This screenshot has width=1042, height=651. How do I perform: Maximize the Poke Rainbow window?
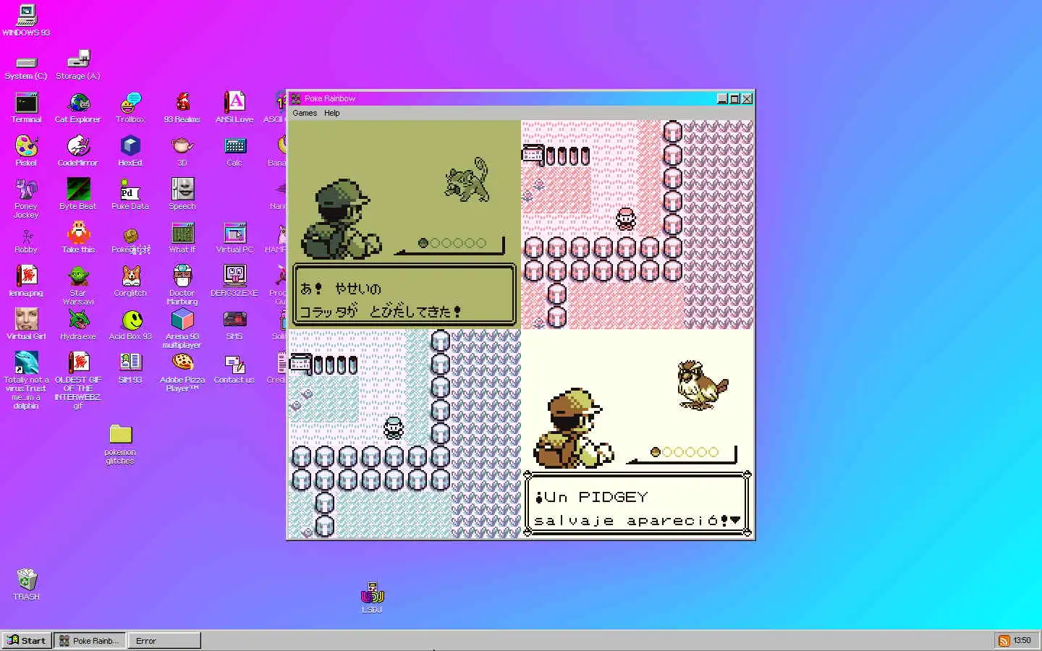click(x=734, y=98)
